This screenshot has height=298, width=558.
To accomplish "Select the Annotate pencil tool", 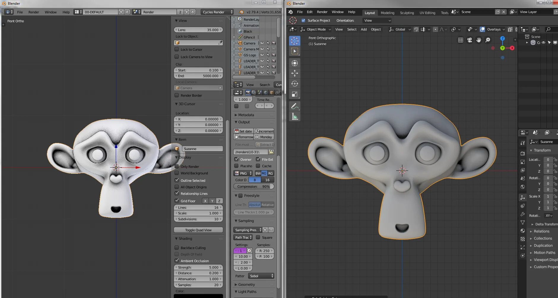I will click(294, 106).
